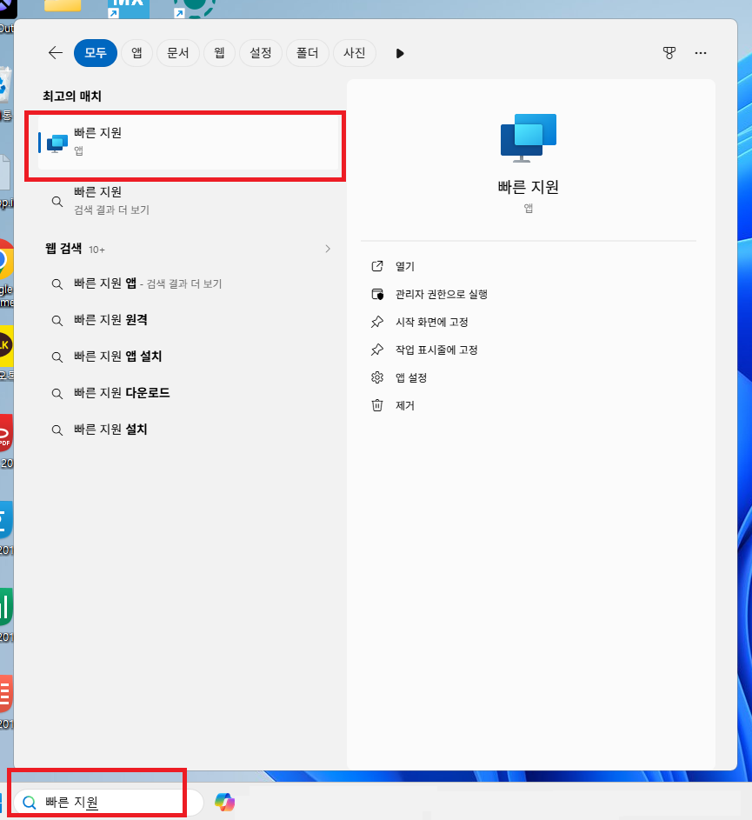
Task: Click magnifier icon beside 빠른 지원 원격
Action: click(57, 321)
